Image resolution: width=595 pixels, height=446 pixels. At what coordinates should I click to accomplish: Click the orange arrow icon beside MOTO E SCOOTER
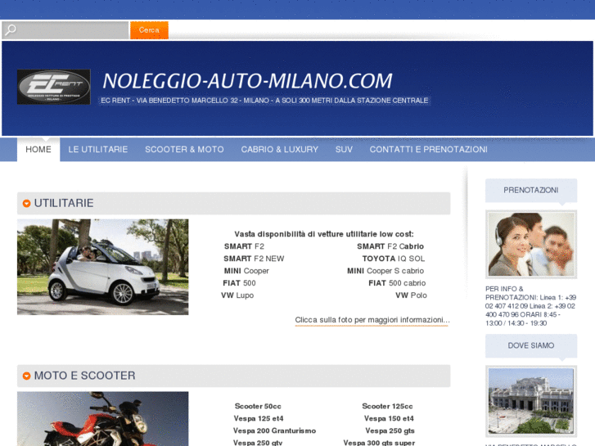[x=26, y=376]
